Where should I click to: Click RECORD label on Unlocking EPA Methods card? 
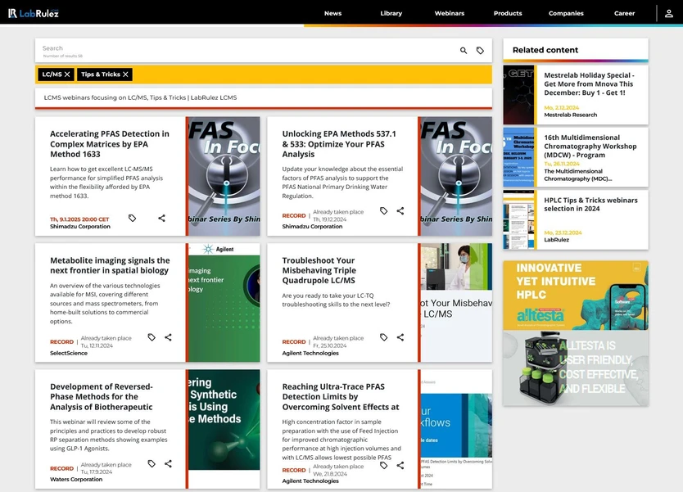(x=293, y=215)
